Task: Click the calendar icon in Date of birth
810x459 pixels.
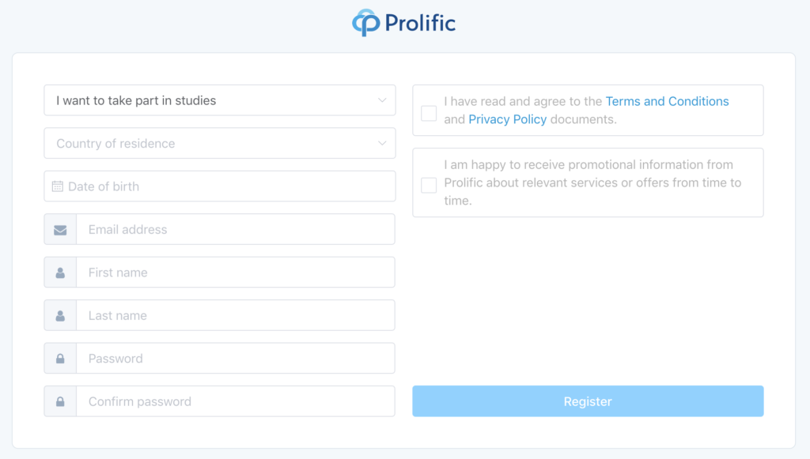Action: tap(57, 186)
